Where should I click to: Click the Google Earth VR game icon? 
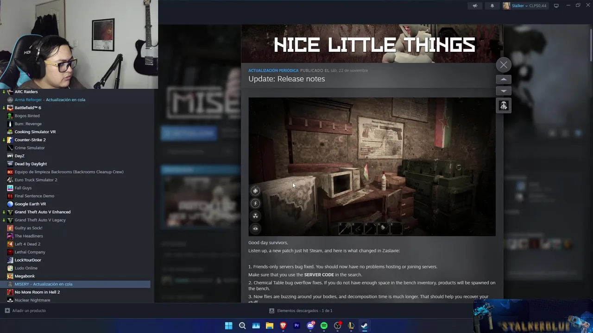click(x=10, y=204)
